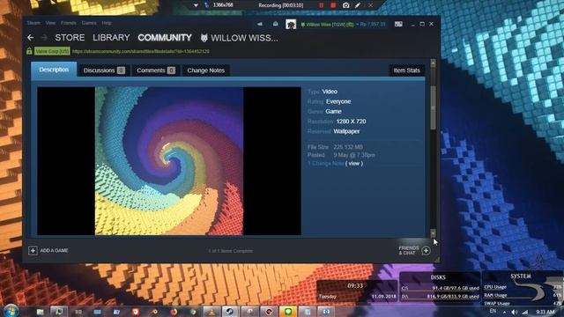
Task: Stop the recording with the red square
Action: pos(333,5)
